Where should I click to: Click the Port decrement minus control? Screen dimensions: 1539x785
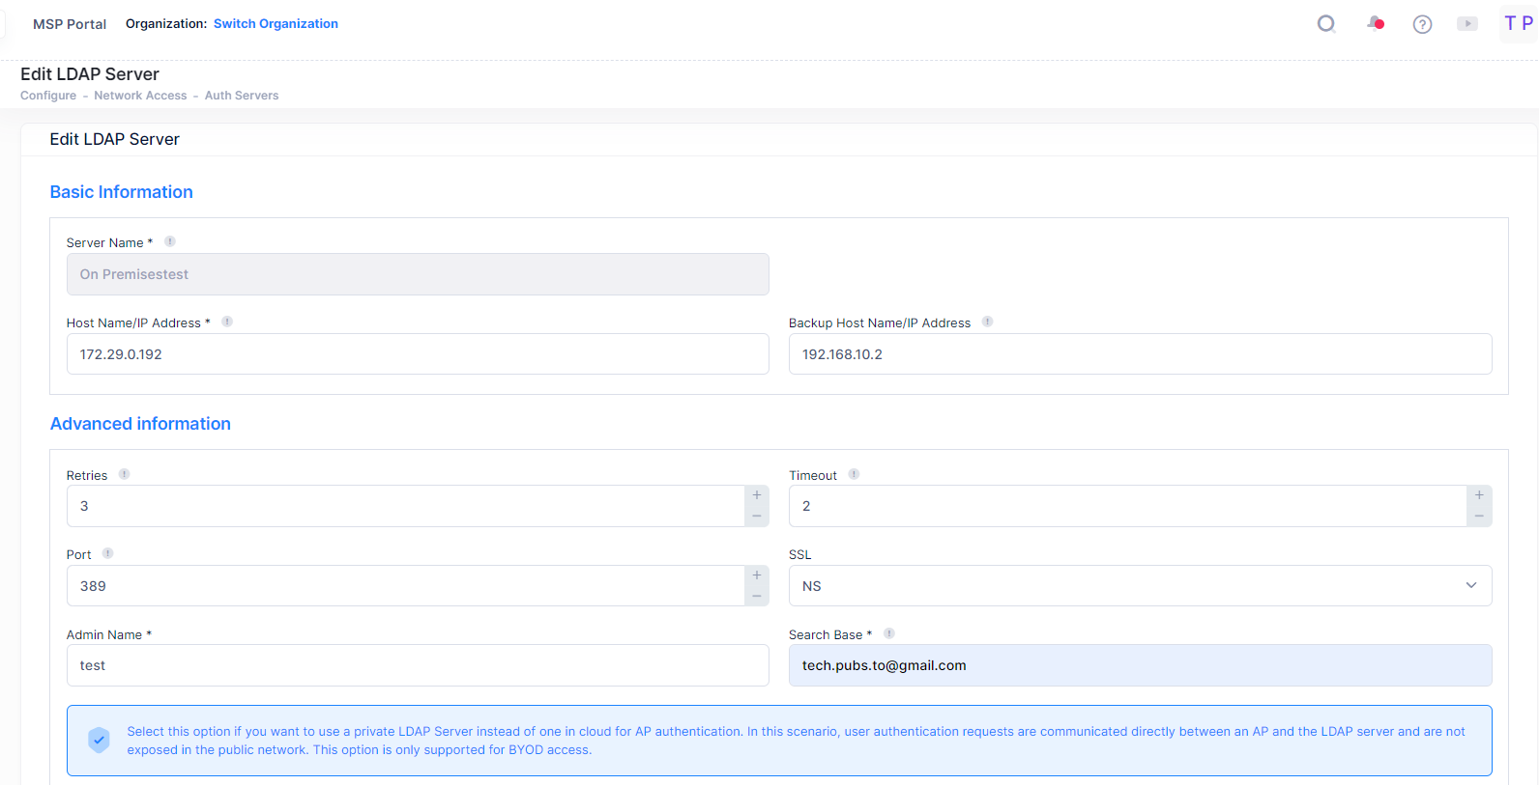pyautogui.click(x=756, y=597)
